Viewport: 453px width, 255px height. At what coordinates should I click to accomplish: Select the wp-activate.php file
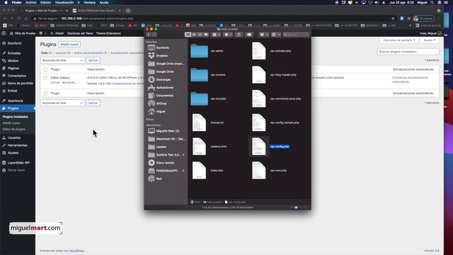(259, 51)
